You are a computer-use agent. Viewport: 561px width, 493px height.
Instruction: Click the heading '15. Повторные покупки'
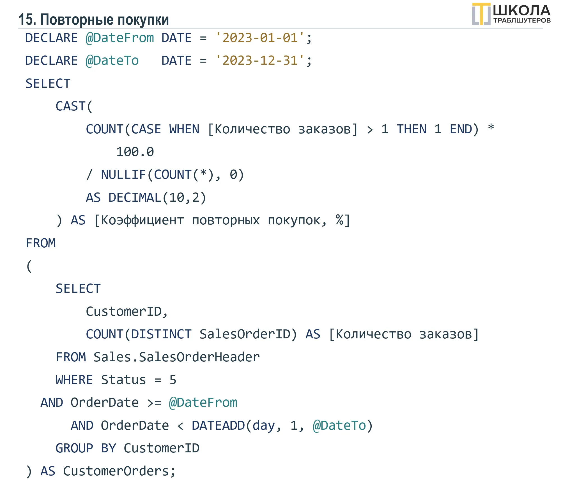(94, 20)
